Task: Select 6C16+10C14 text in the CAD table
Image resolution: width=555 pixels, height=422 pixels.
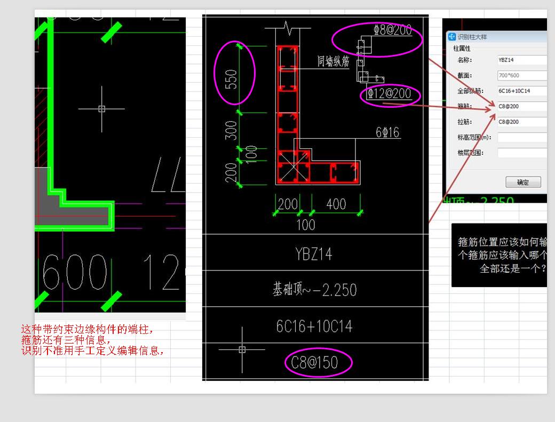Action: pyautogui.click(x=314, y=326)
